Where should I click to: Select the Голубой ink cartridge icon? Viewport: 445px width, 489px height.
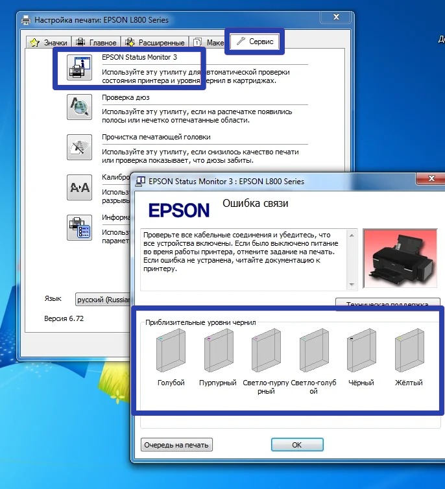pyautogui.click(x=171, y=350)
